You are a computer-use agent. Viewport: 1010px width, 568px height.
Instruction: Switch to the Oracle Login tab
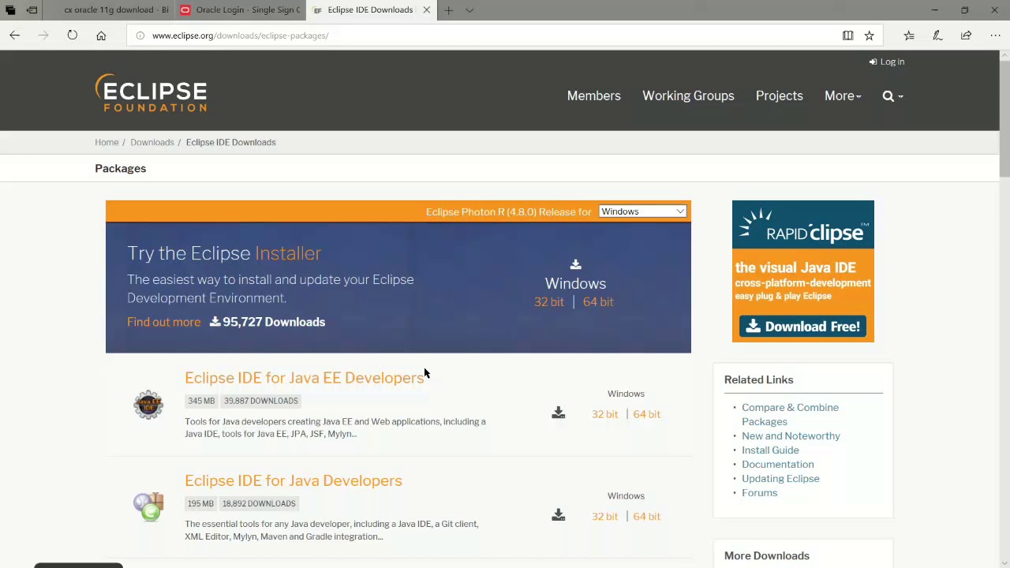241,10
